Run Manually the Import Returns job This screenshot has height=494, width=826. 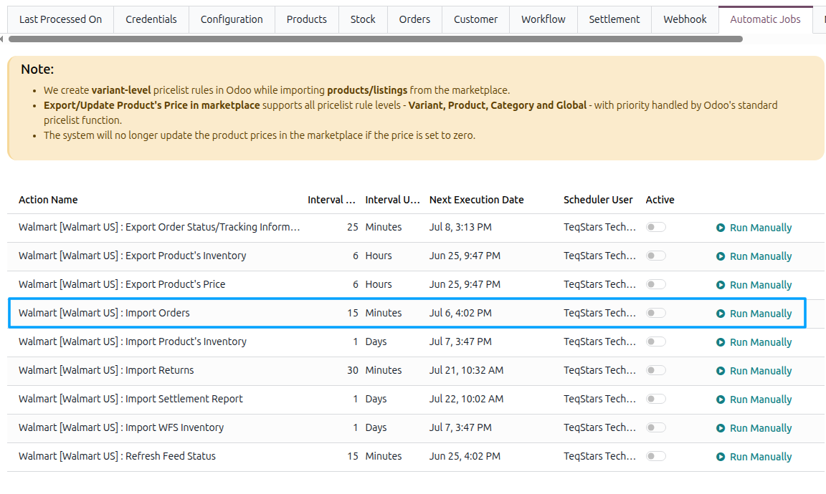(x=754, y=371)
